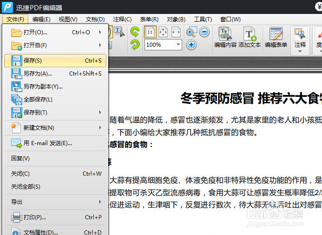Click the 编辑表单 tool
Screen dimensions: 322x235
click(276, 37)
